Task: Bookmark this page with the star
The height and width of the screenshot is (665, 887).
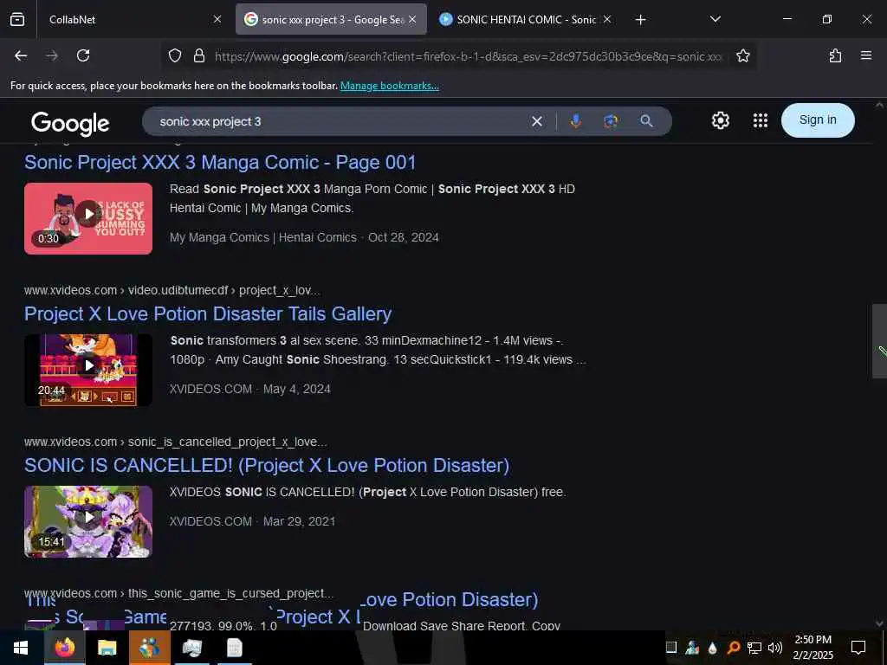Action: [x=742, y=55]
